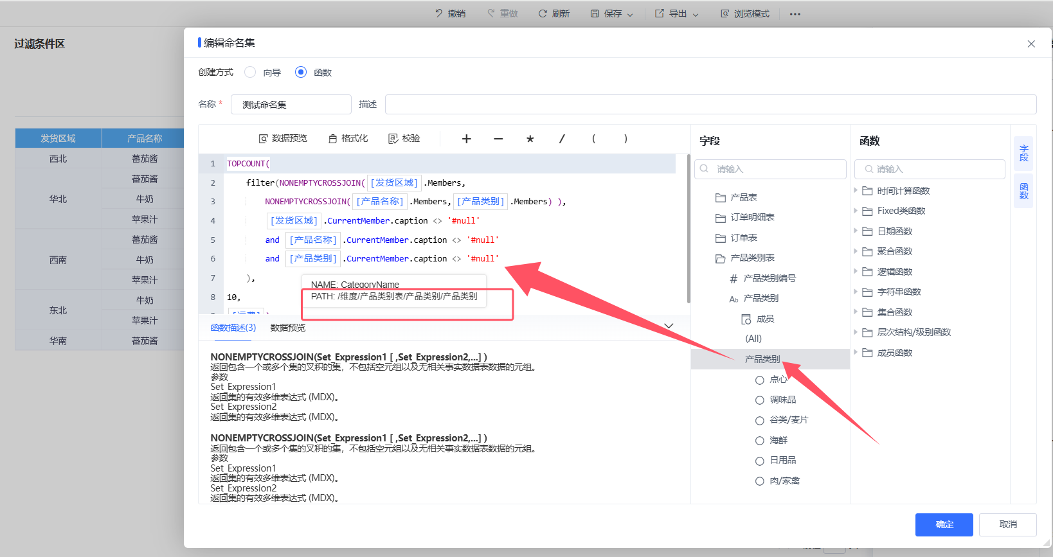Click the 重做 redo icon
Image resolution: width=1053 pixels, height=557 pixels.
pyautogui.click(x=491, y=13)
